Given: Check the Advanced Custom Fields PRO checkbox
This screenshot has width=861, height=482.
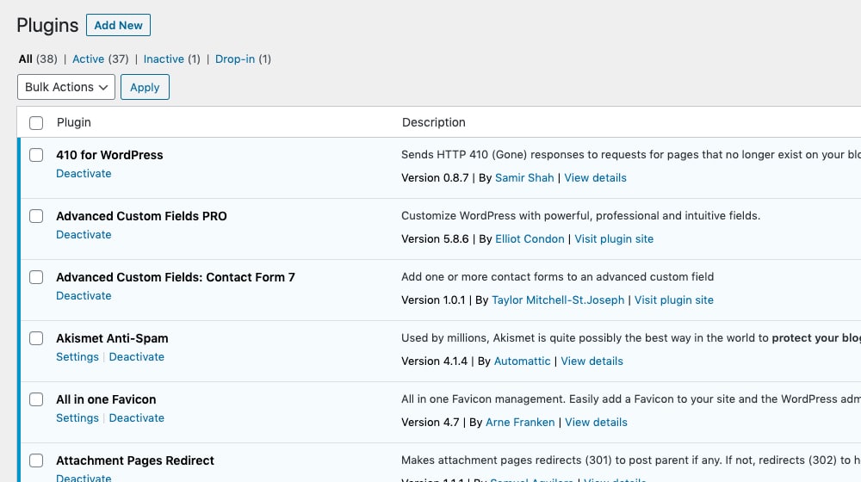Looking at the screenshot, I should (x=36, y=216).
